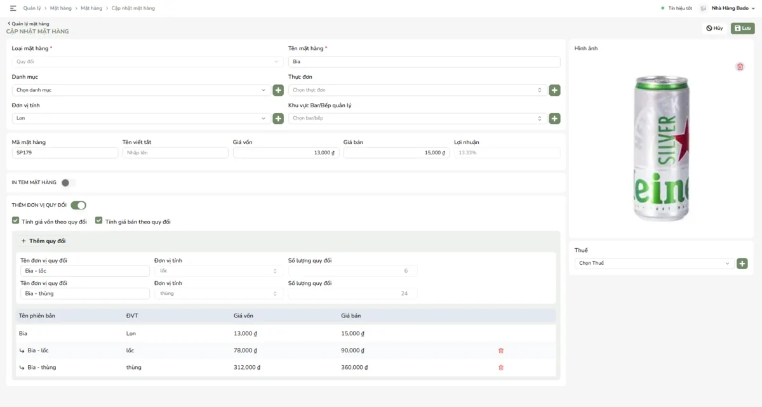Click the Tên phiên bản column header
Viewport: 762px width, 407px height.
pos(37,316)
